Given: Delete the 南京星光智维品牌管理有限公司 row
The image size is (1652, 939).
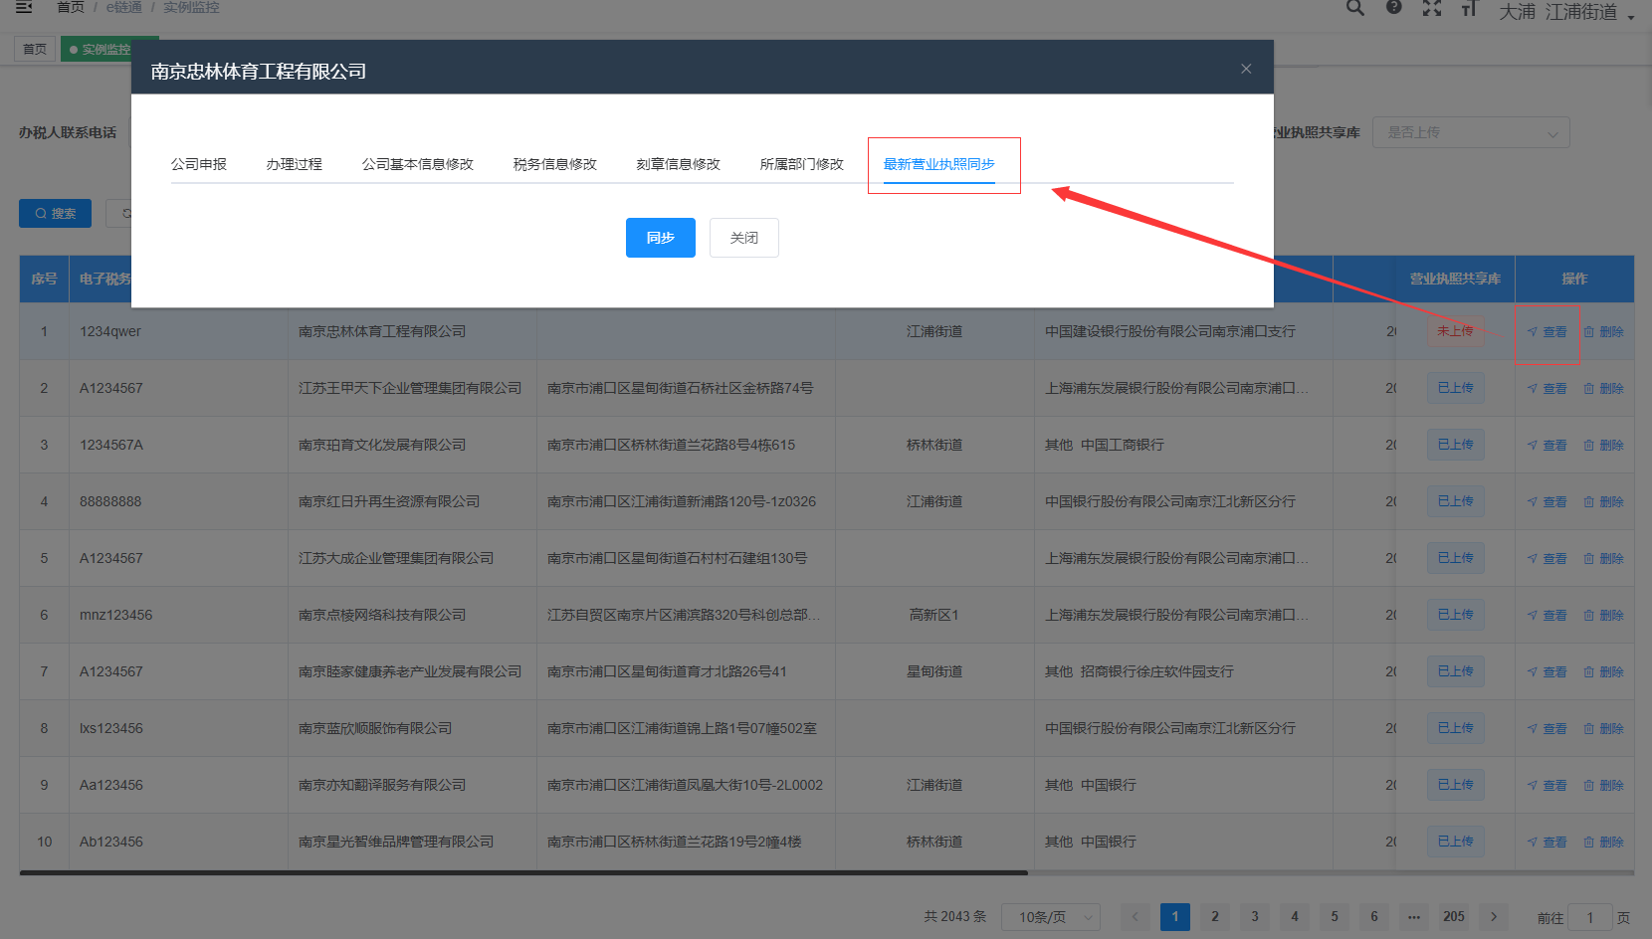Looking at the screenshot, I should coord(1604,843).
